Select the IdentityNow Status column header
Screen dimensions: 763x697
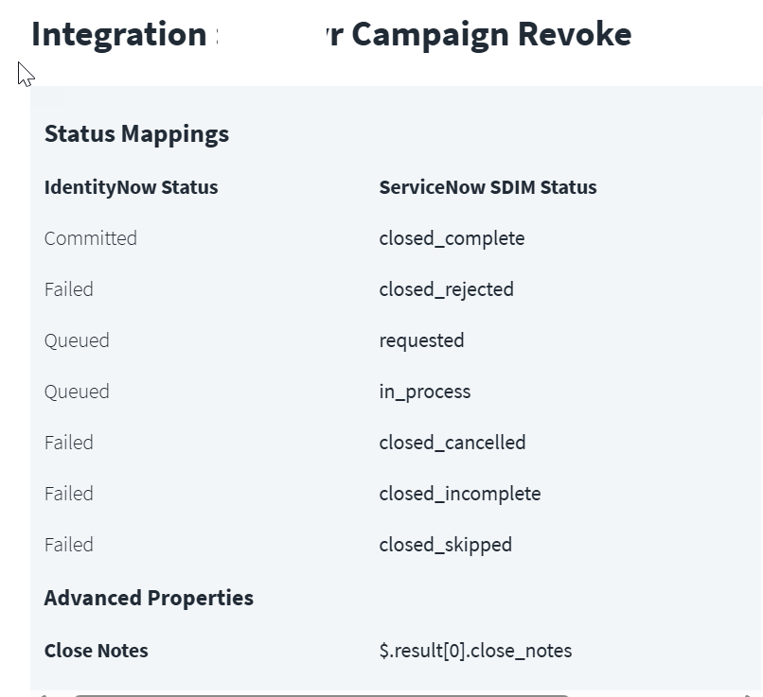point(132,187)
